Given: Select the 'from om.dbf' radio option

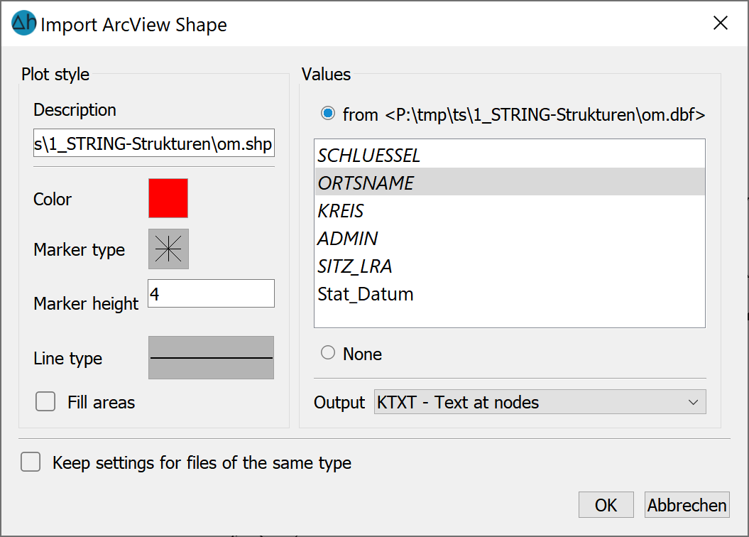Looking at the screenshot, I should click(x=328, y=114).
